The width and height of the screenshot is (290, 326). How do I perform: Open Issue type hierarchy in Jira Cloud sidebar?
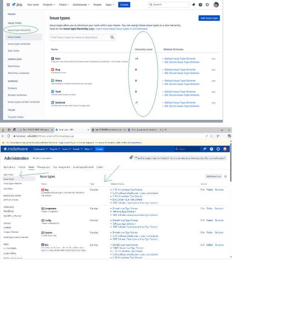(19, 30)
